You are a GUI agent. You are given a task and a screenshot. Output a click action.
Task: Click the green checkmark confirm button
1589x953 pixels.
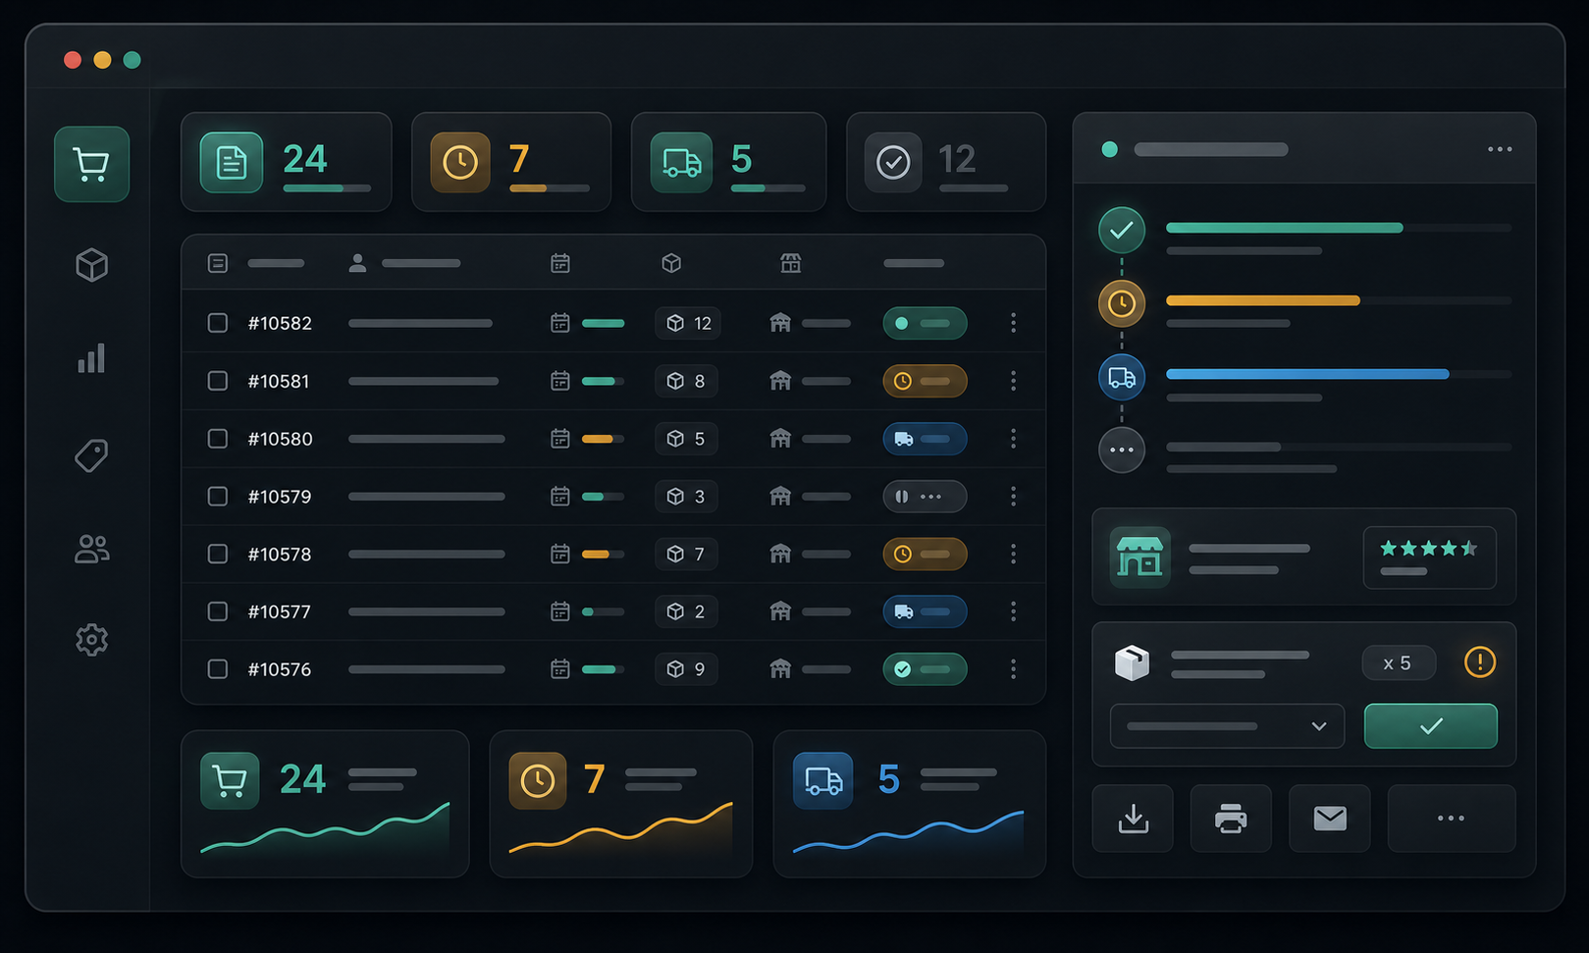1431,726
